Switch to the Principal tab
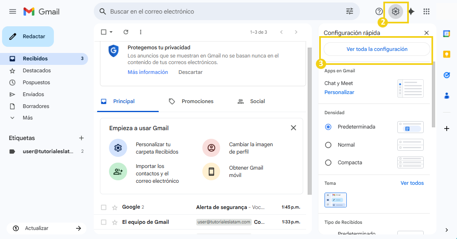Screen dimensions: 457x239 pos(128,101)
